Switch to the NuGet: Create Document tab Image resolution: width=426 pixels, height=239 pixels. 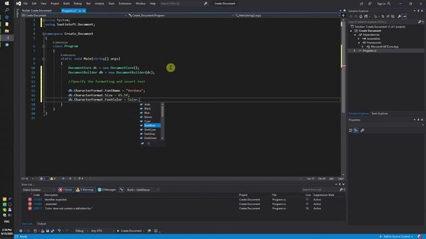[x=37, y=11]
